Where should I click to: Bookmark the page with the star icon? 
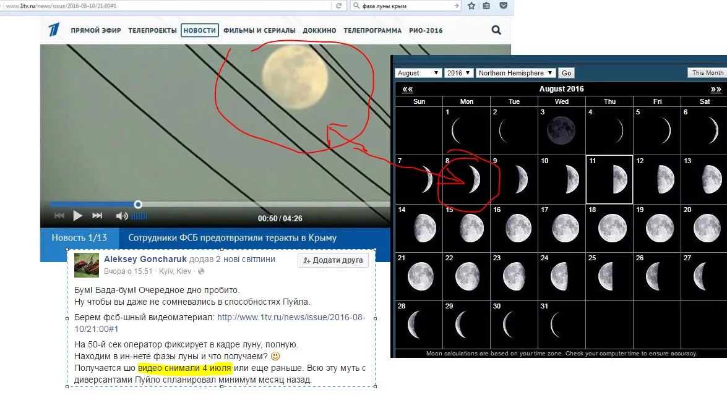pos(471,6)
